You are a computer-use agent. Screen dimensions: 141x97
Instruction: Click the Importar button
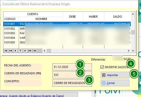click(115, 75)
